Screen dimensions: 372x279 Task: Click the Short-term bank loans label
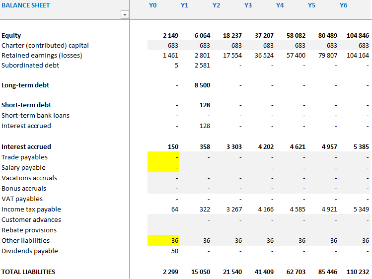tap(35, 116)
